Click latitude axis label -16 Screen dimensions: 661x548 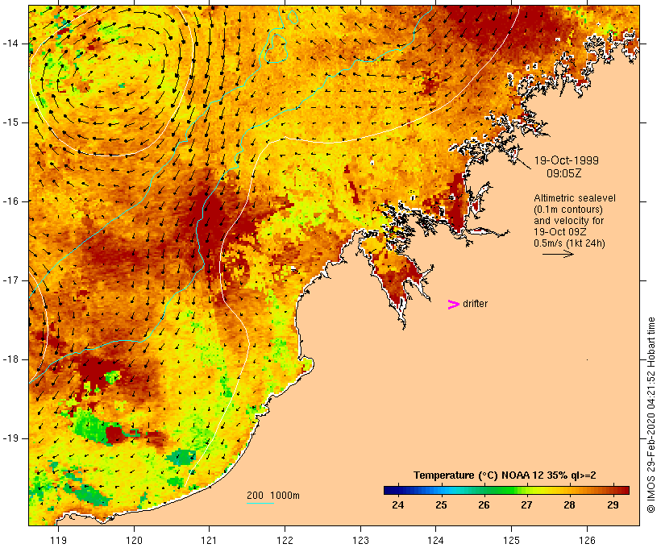10,201
